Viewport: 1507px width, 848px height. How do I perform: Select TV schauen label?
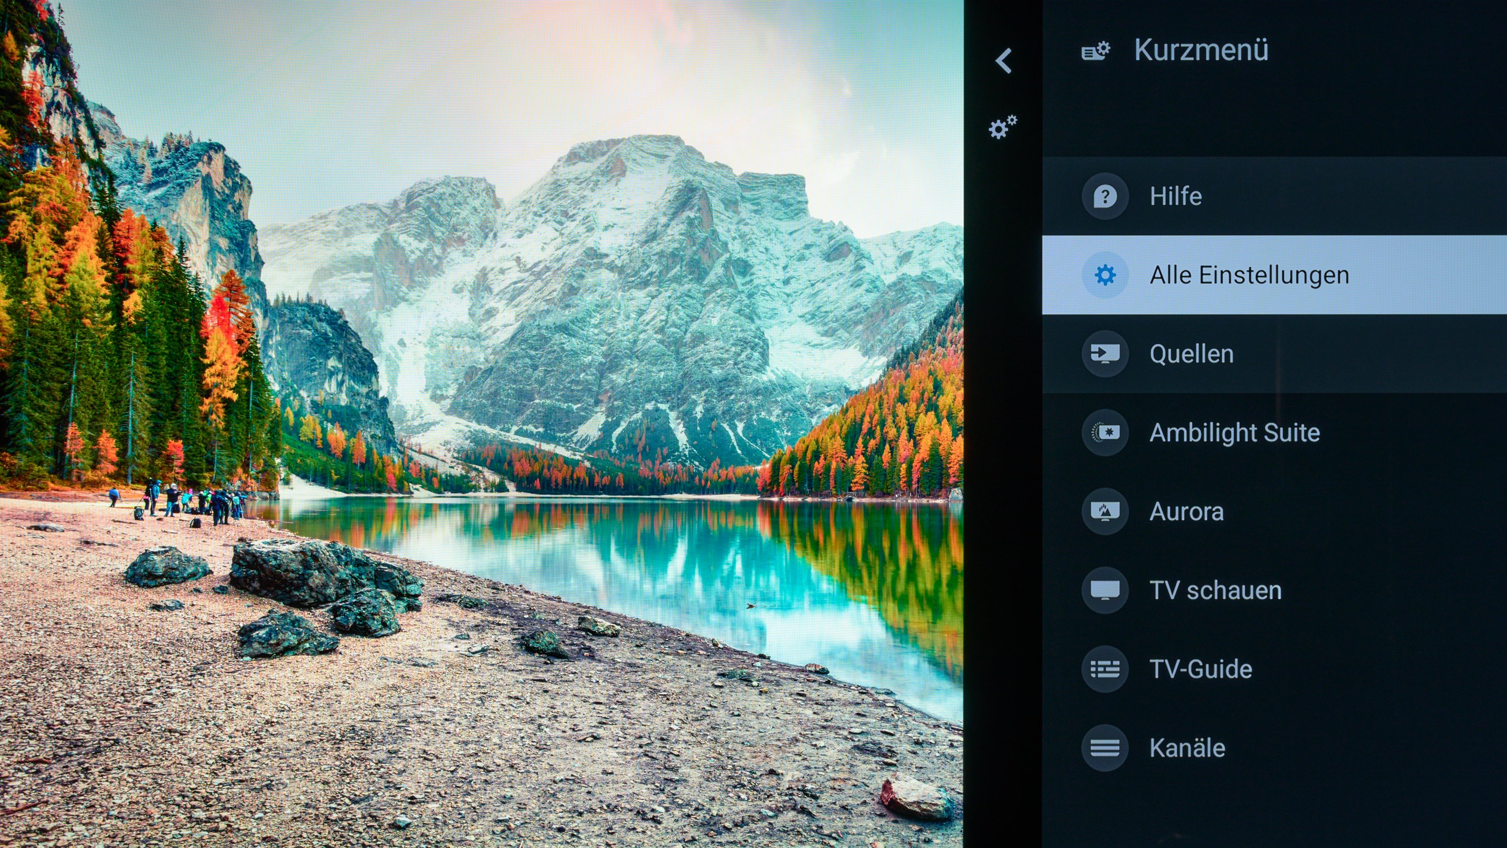pos(1215,590)
